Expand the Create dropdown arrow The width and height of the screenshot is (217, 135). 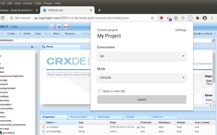(20, 34)
